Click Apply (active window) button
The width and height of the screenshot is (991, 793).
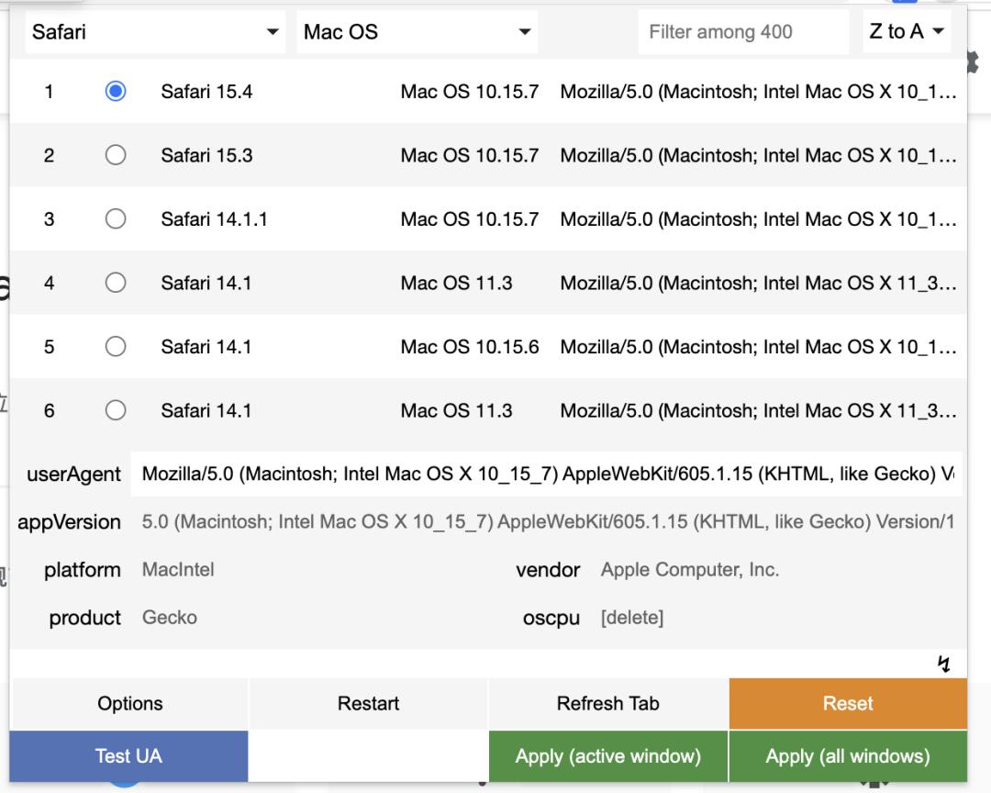(607, 756)
